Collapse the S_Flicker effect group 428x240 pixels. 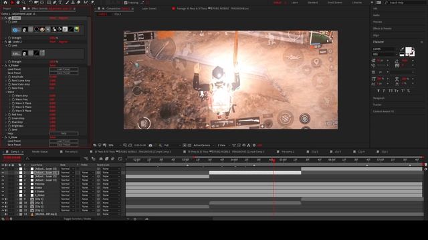(x=3, y=65)
